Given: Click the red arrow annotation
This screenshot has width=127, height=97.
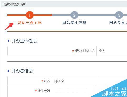Looking at the screenshot, I should 9,26.
